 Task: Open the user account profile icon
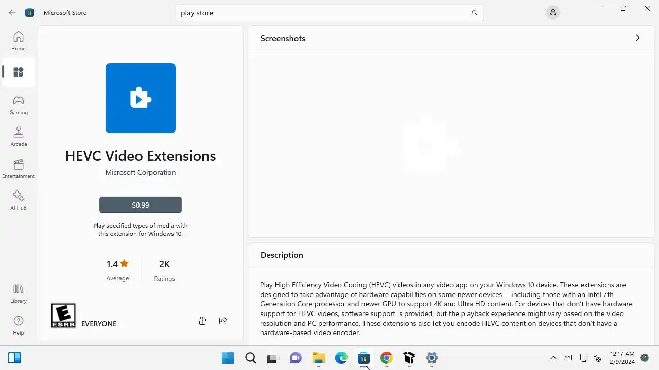553,12
